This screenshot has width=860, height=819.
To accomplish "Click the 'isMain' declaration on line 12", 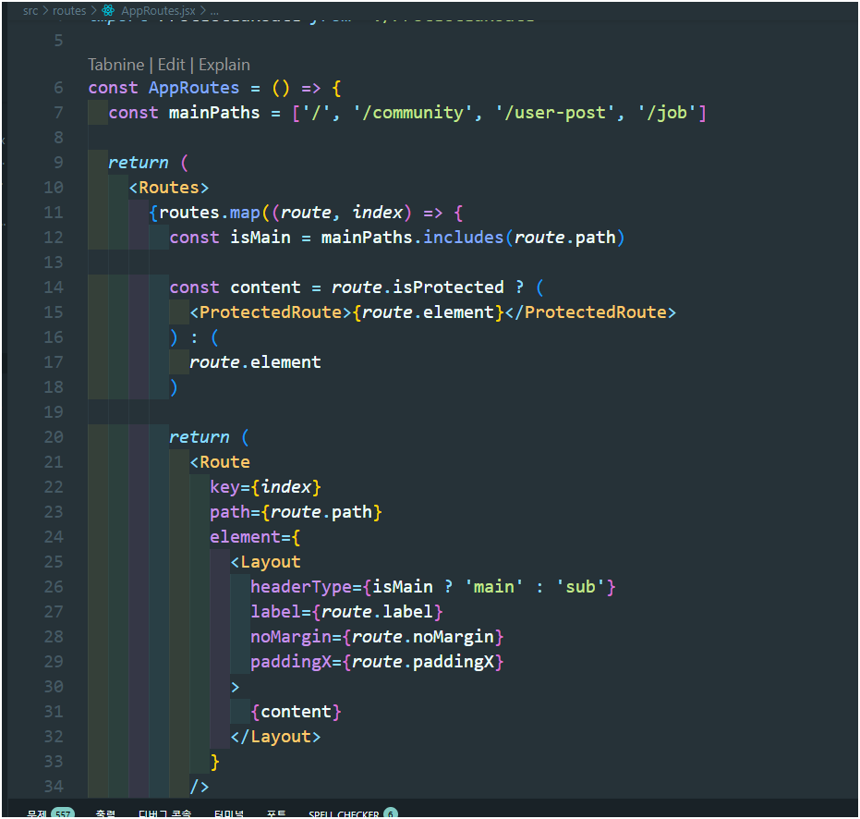I will [260, 238].
